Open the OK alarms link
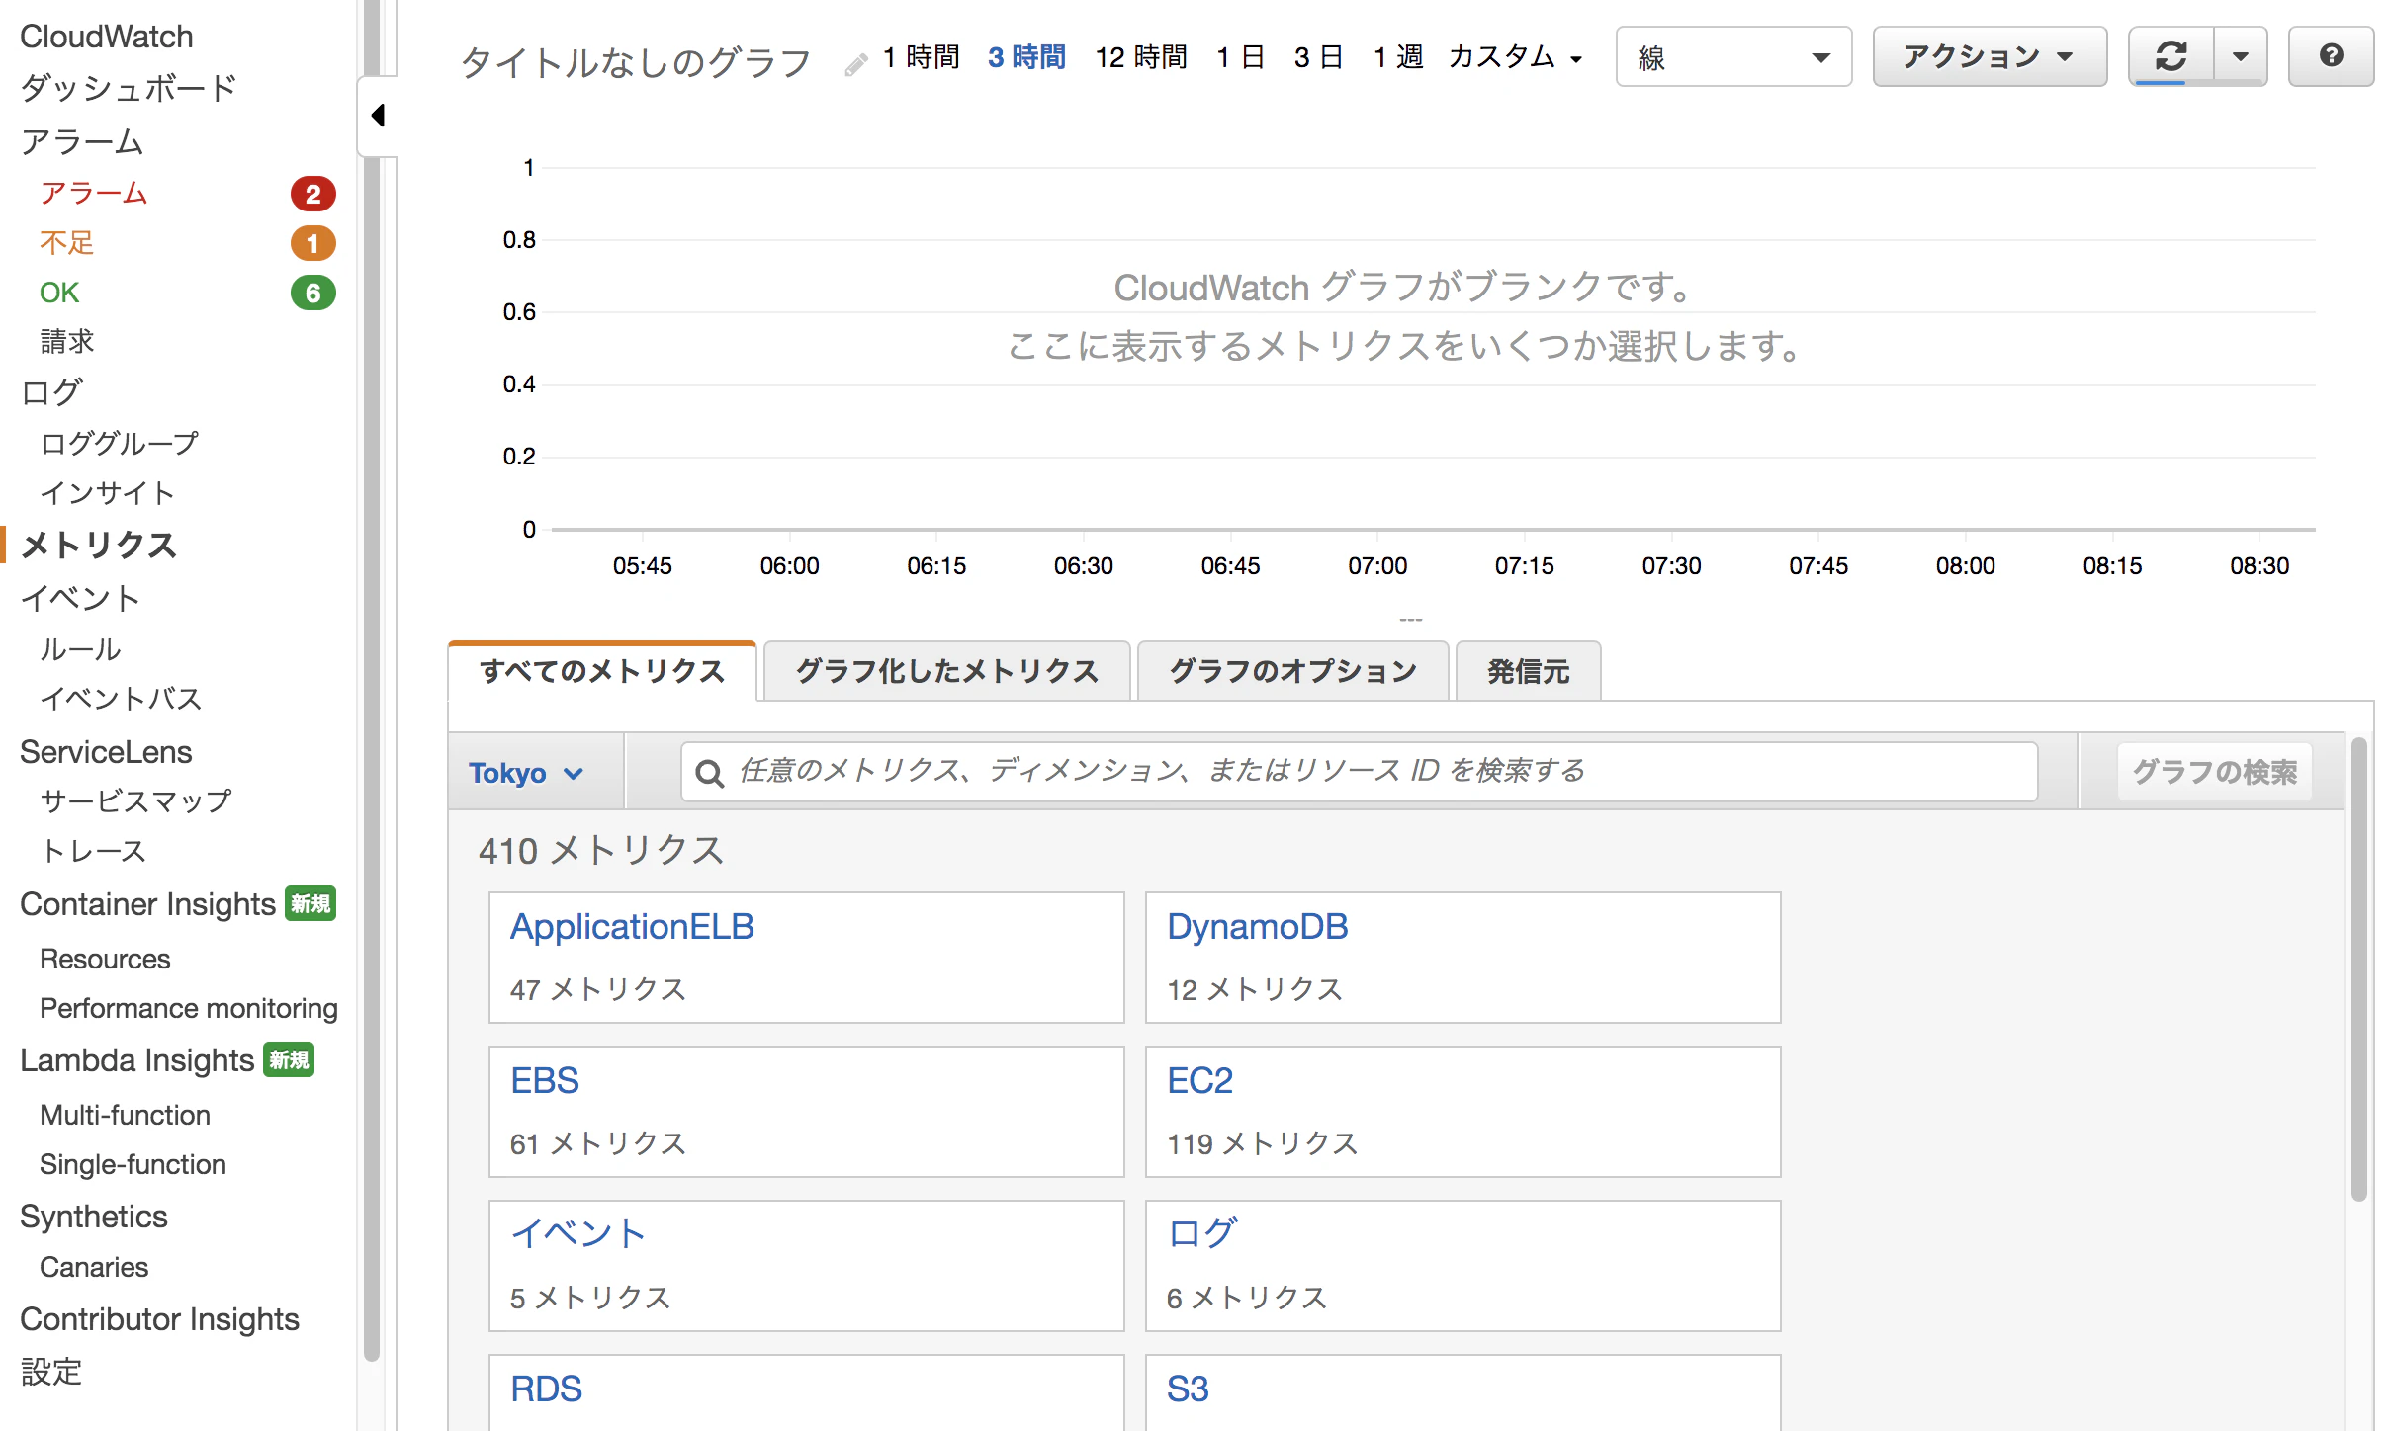The image size is (2393, 1431). click(x=59, y=293)
